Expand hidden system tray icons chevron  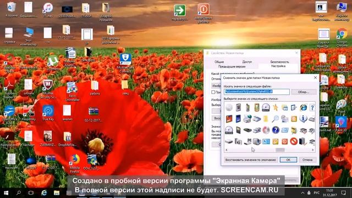click(x=302, y=193)
